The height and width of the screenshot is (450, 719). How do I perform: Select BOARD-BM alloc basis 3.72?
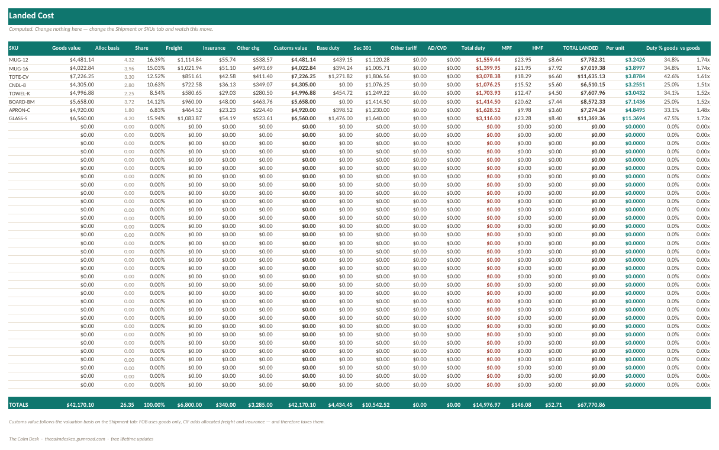click(130, 102)
